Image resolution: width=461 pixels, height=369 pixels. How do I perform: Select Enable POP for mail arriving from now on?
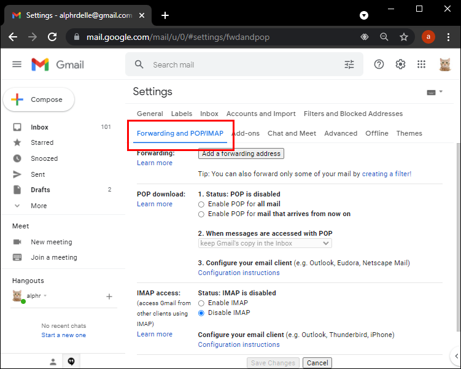point(201,214)
